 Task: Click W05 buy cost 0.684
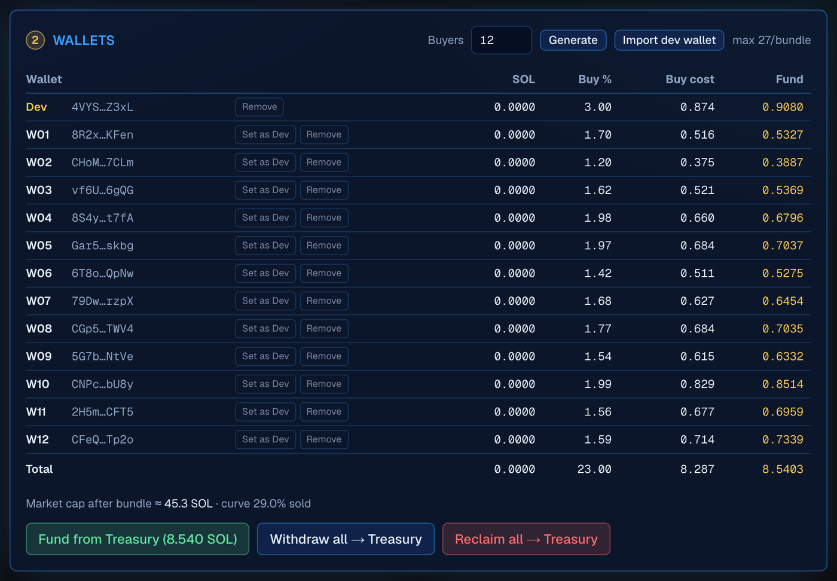click(697, 246)
